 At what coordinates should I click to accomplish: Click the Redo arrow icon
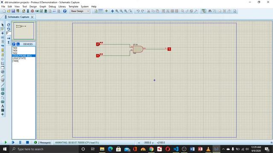(x=142, y=11)
